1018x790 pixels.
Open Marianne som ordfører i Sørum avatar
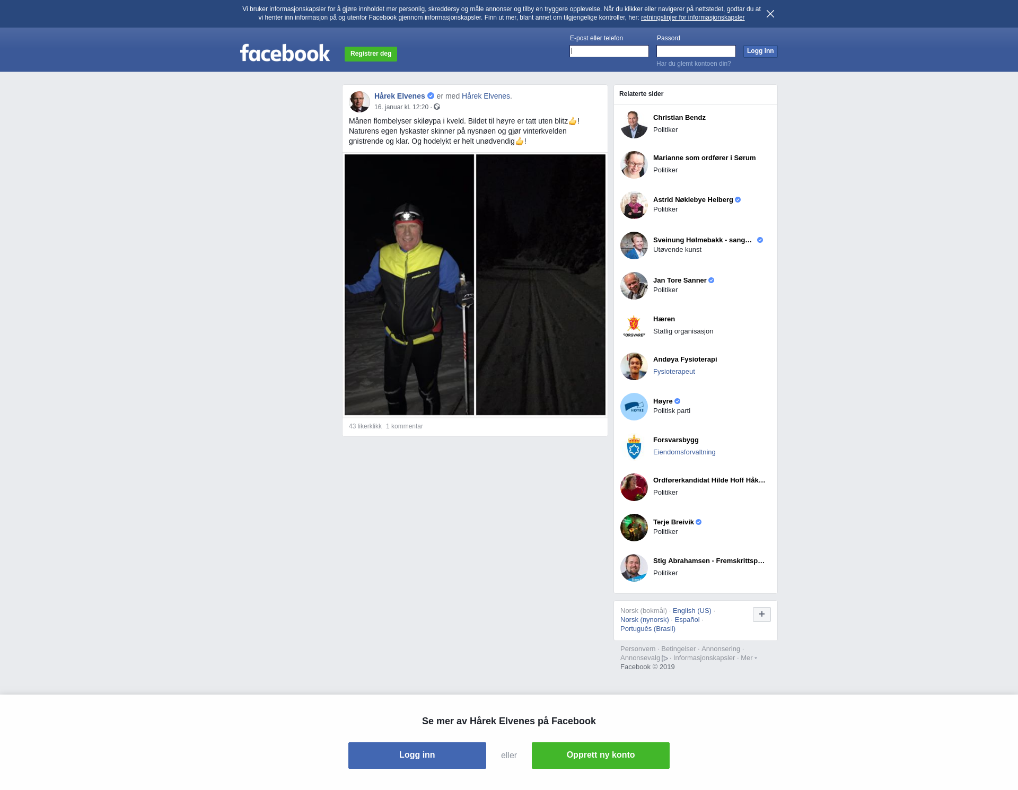coord(634,165)
